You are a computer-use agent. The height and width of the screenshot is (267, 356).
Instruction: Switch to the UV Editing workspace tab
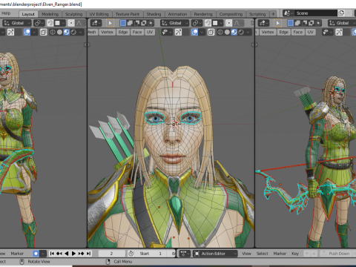pos(99,14)
